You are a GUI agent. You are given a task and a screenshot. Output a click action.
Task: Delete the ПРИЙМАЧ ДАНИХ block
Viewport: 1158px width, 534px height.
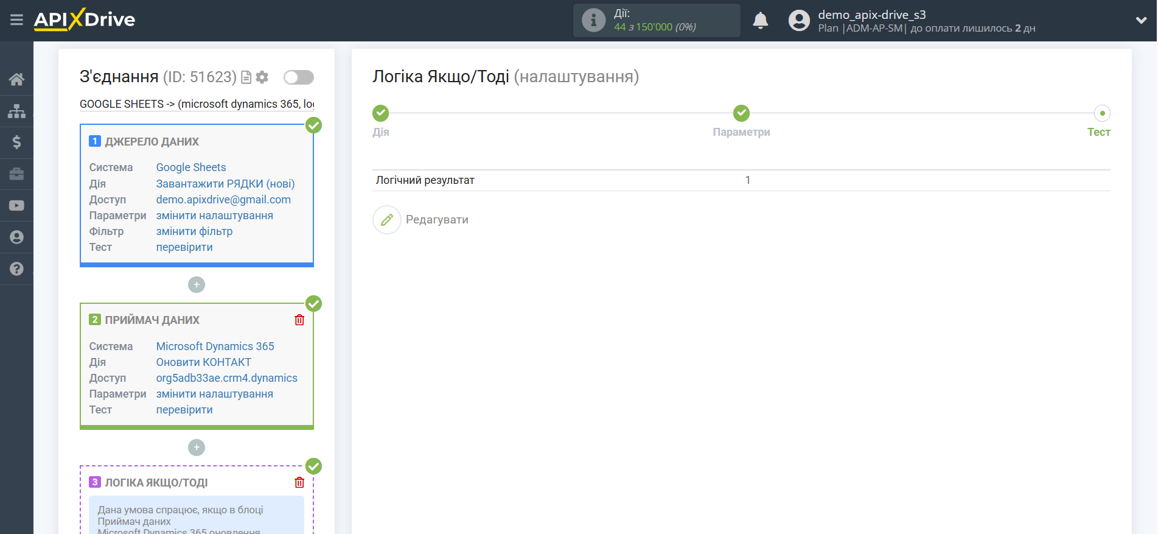[299, 320]
